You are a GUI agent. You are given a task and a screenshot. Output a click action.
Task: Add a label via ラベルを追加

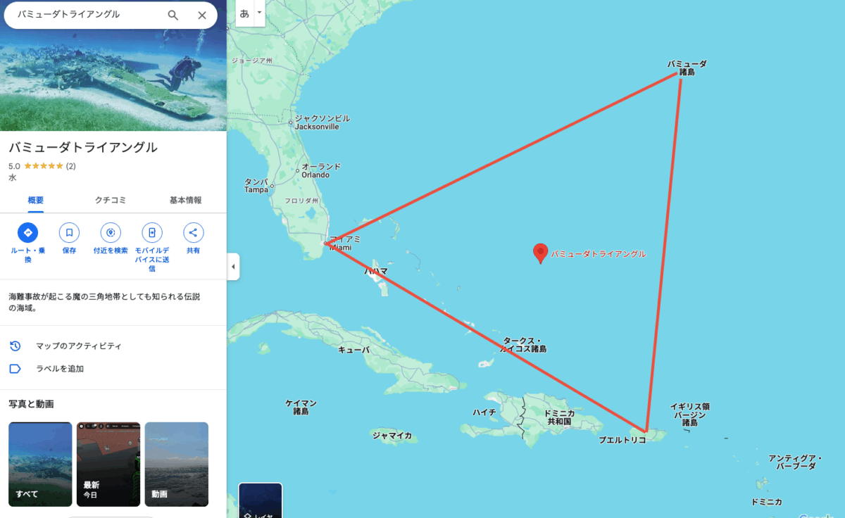pyautogui.click(x=113, y=369)
